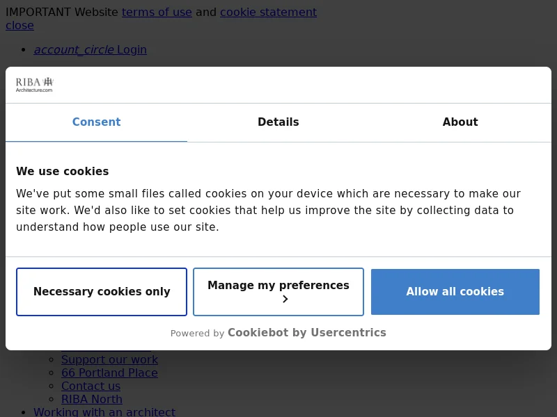This screenshot has width=557, height=417.
Task: Click the RIBA Architecture.com logo
Action: 35,84
